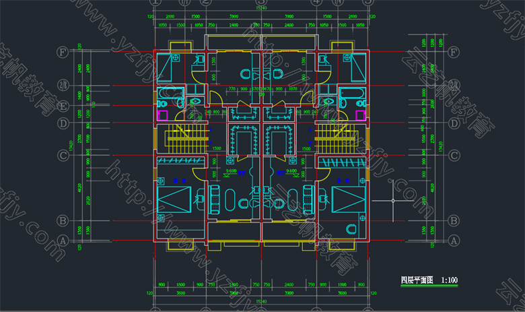The image size is (525, 312).
Task: Select the 1070 dimension text
Action: (x=293, y=89)
